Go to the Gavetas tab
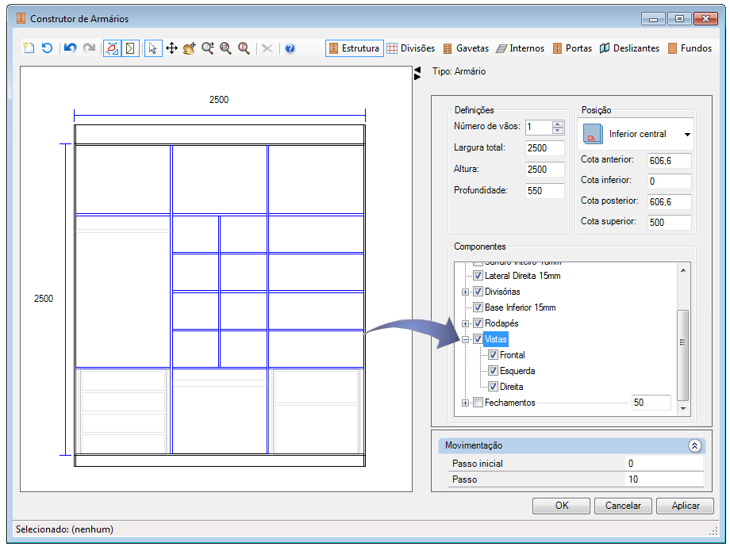730x550 pixels. point(466,48)
